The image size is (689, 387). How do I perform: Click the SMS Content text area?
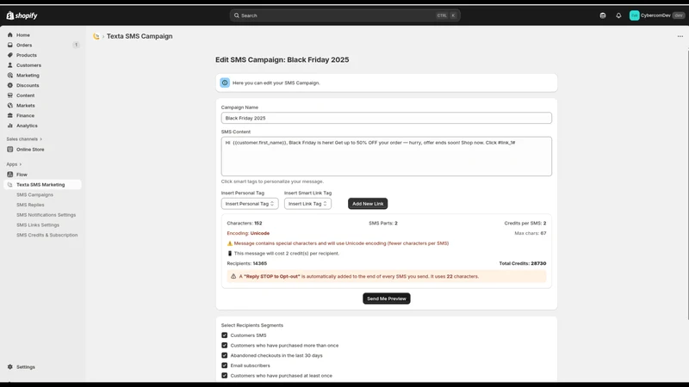pos(386,157)
